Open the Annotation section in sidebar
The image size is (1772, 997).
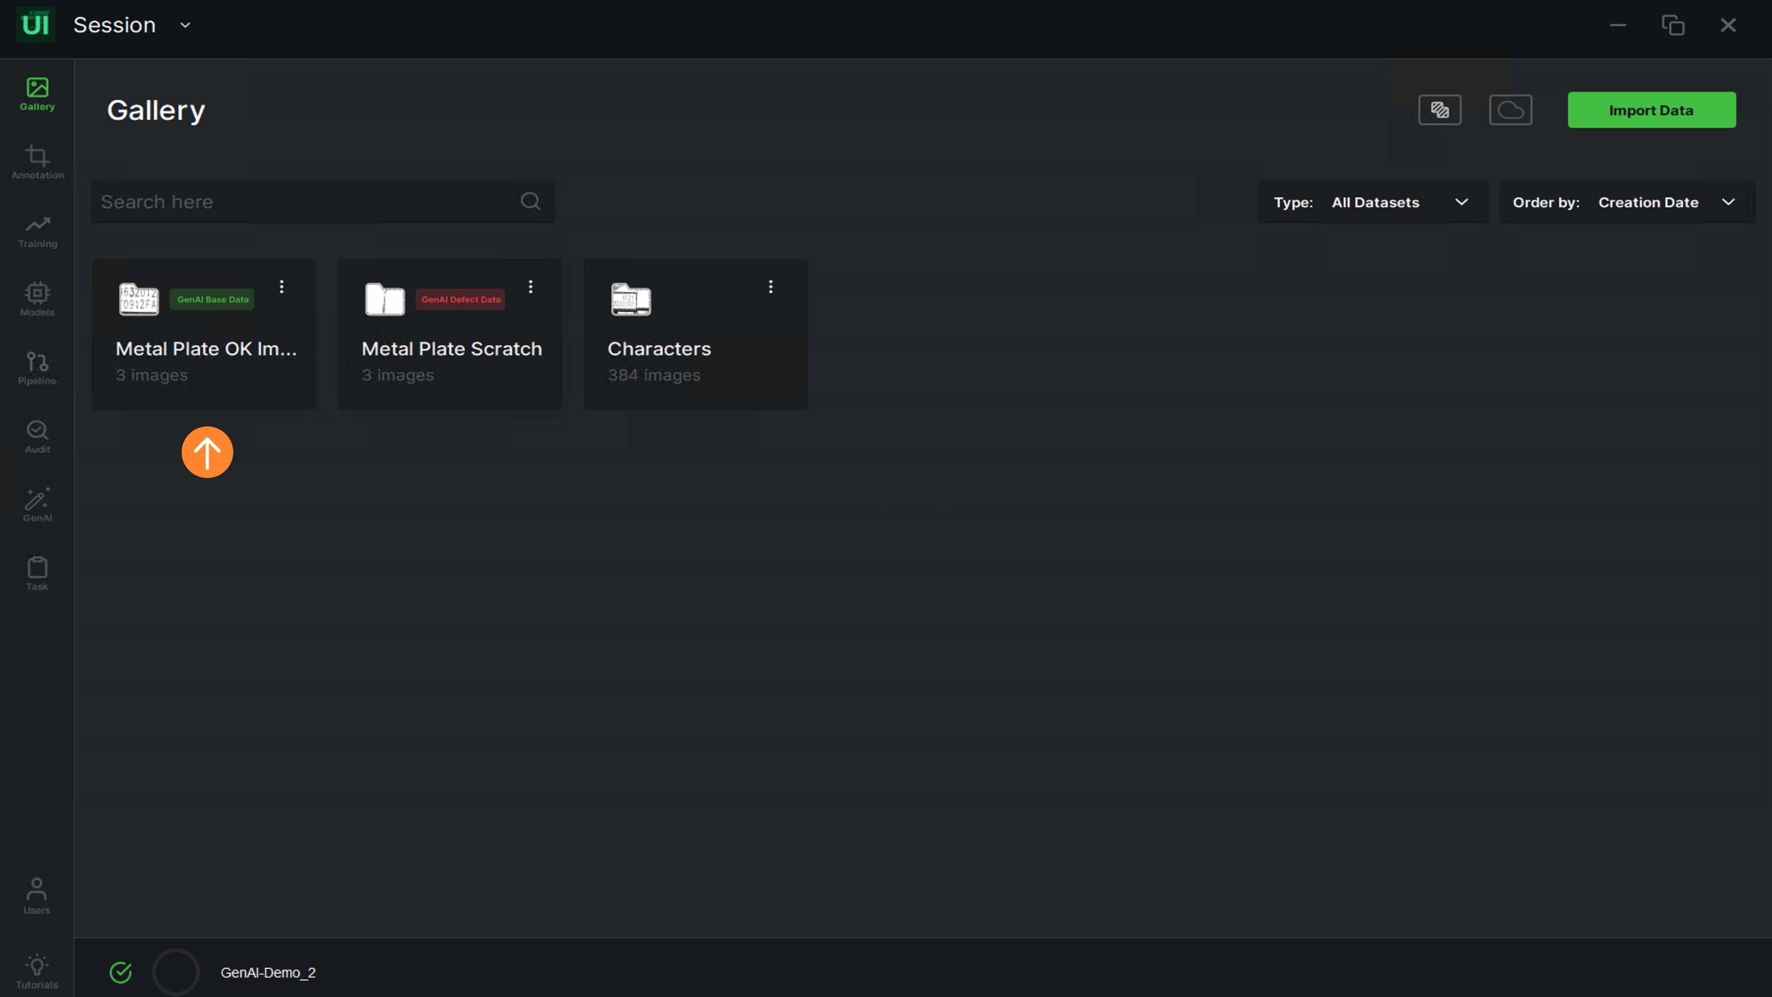coord(37,162)
